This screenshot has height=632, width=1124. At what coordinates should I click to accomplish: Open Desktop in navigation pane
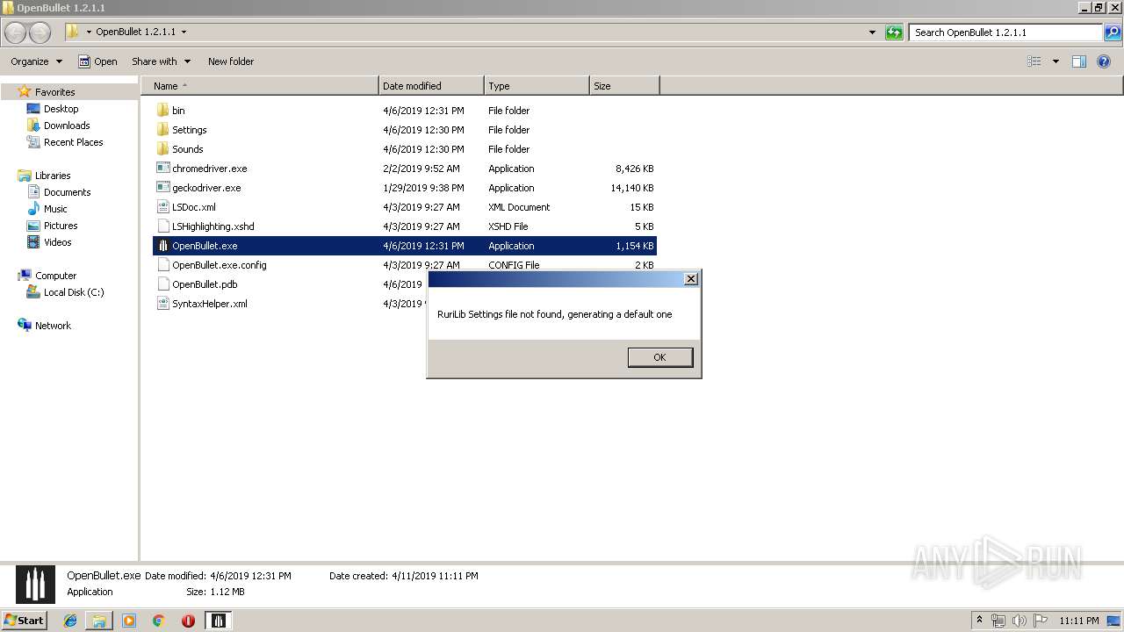pos(61,109)
